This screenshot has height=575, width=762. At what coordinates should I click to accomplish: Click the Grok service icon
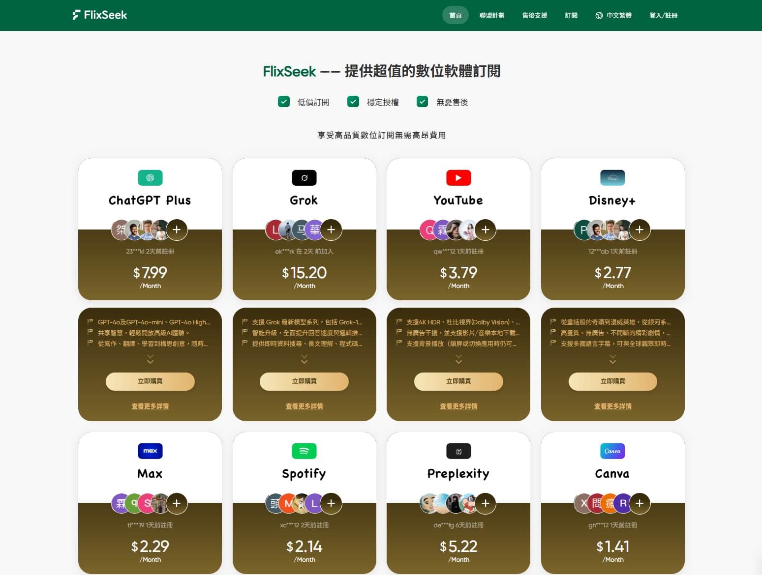point(304,178)
